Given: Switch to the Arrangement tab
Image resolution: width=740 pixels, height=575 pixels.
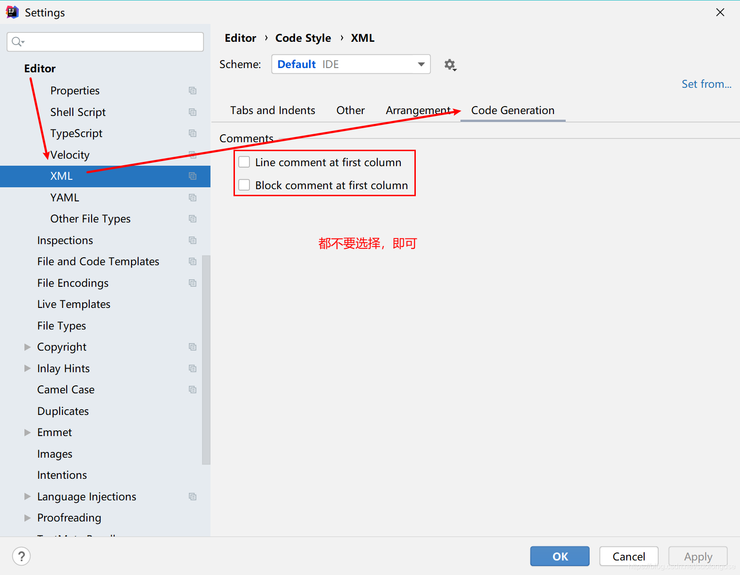Looking at the screenshot, I should 418,110.
